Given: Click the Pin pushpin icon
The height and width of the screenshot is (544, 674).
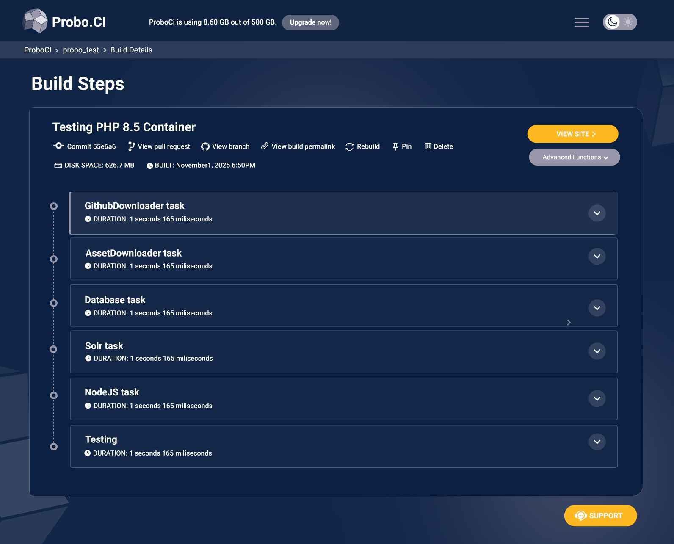Looking at the screenshot, I should point(395,146).
